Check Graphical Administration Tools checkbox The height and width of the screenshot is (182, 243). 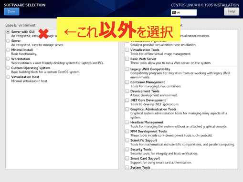127,109
